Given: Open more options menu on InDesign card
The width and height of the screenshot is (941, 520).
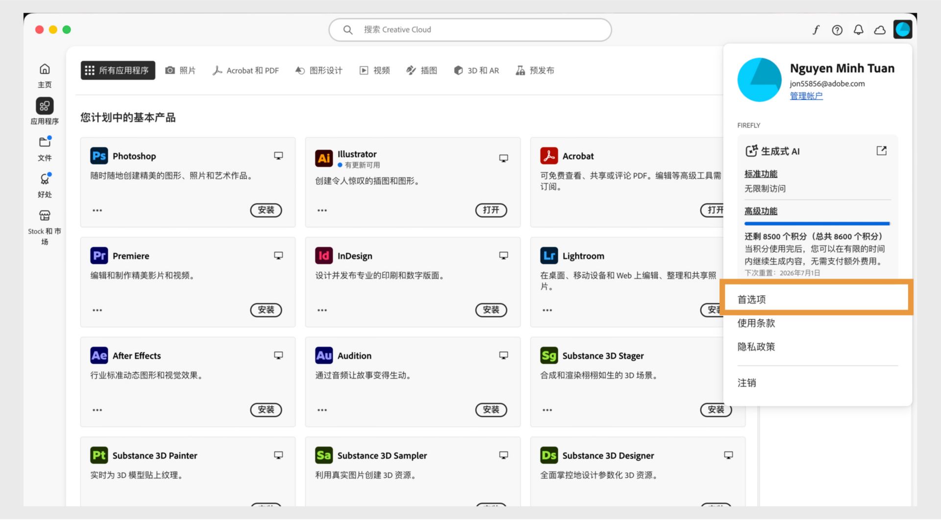Looking at the screenshot, I should click(x=322, y=310).
